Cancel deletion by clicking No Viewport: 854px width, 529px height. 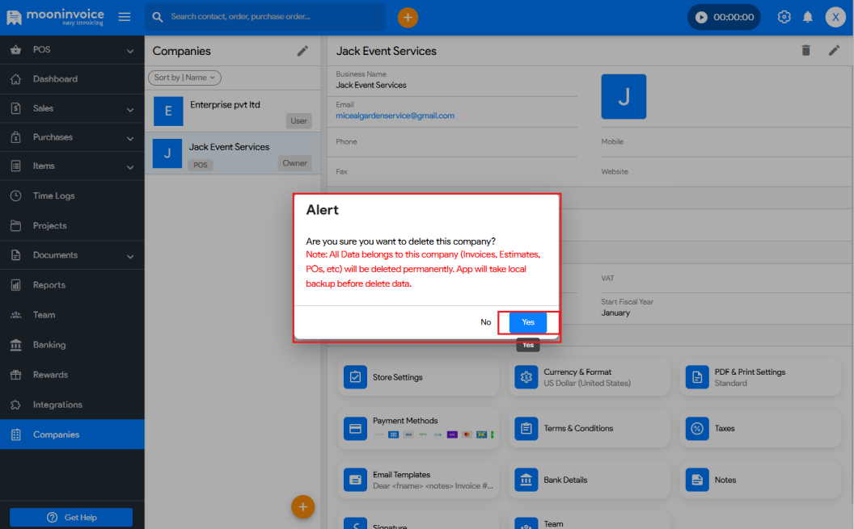pyautogui.click(x=485, y=322)
